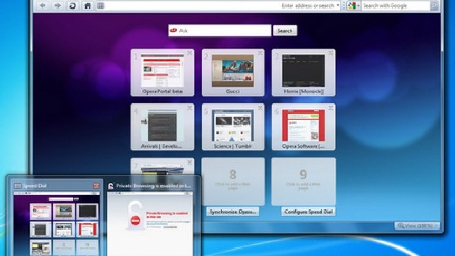
Task: Click the red Ask logo icon
Action: 174,30
